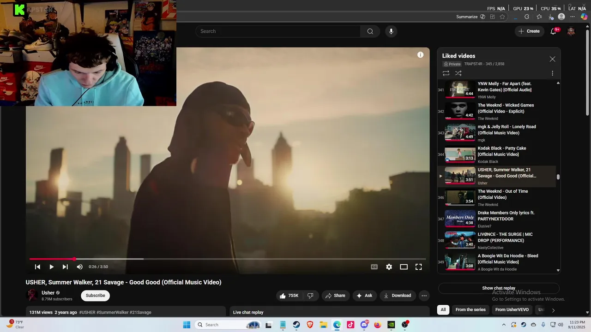
Task: Play Kodak Black - Patty Cake
Action: pyautogui.click(x=497, y=154)
